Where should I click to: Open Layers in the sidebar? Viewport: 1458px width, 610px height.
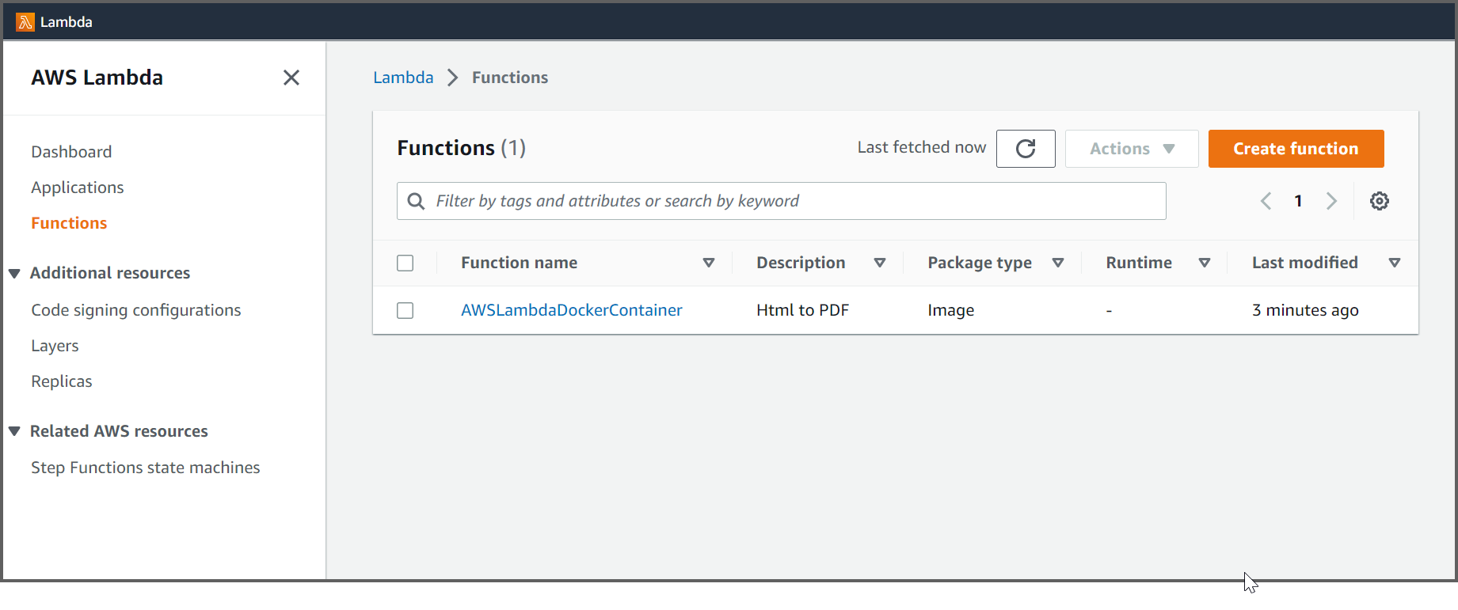click(55, 346)
